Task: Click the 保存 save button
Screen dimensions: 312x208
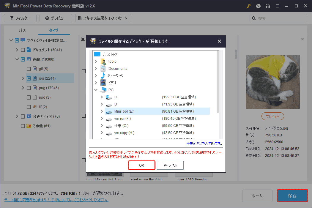Action: 292,196
